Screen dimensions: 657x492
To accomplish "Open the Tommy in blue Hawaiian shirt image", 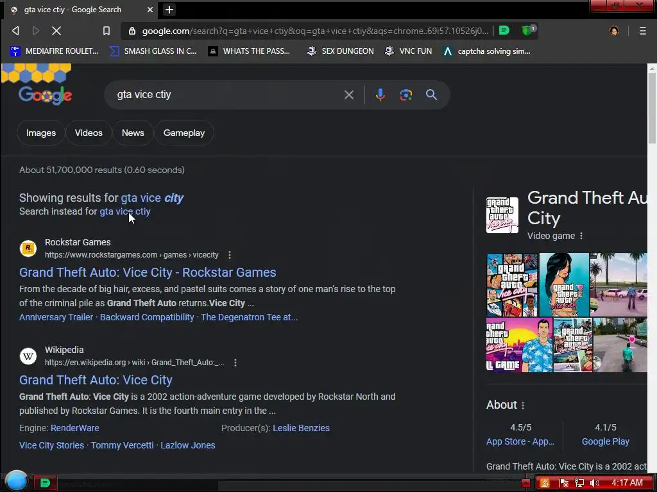I will point(519,345).
